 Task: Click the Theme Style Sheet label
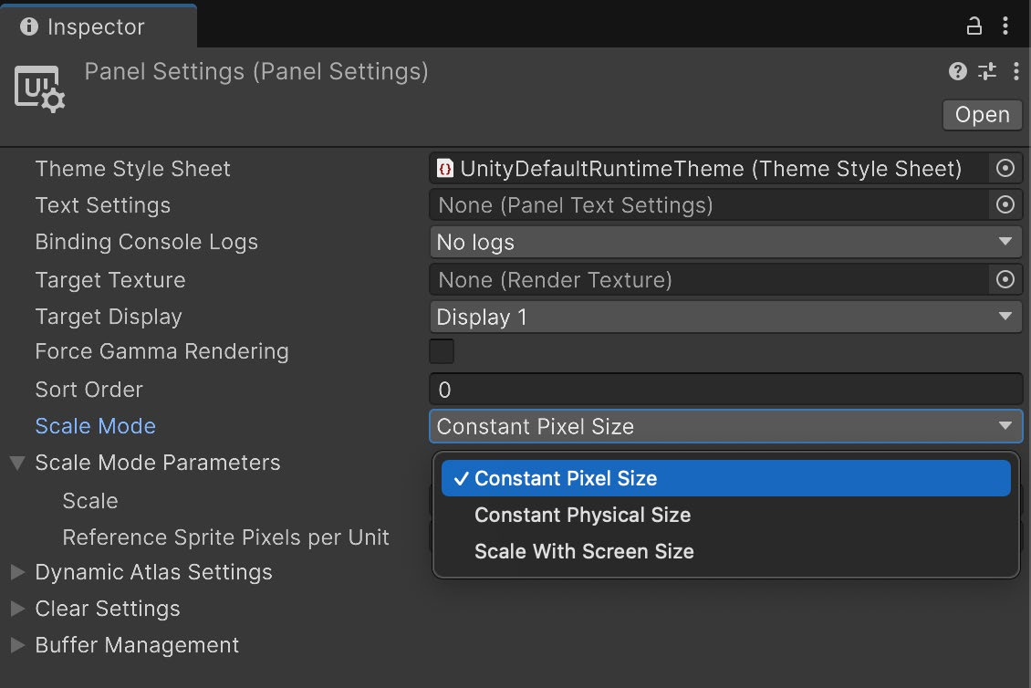coord(133,169)
